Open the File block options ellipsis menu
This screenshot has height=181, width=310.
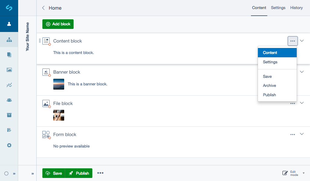coord(292,103)
